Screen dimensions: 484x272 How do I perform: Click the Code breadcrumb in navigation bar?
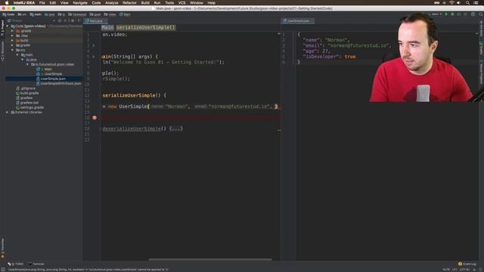[8, 14]
